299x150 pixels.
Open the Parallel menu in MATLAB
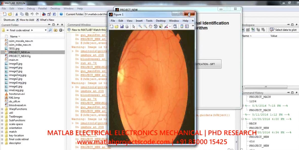43,9
